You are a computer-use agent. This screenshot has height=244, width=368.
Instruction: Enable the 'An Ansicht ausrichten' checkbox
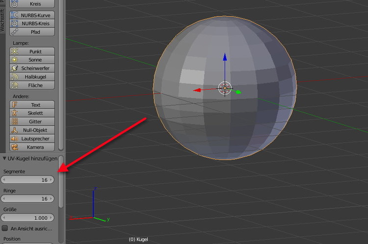tap(5, 228)
